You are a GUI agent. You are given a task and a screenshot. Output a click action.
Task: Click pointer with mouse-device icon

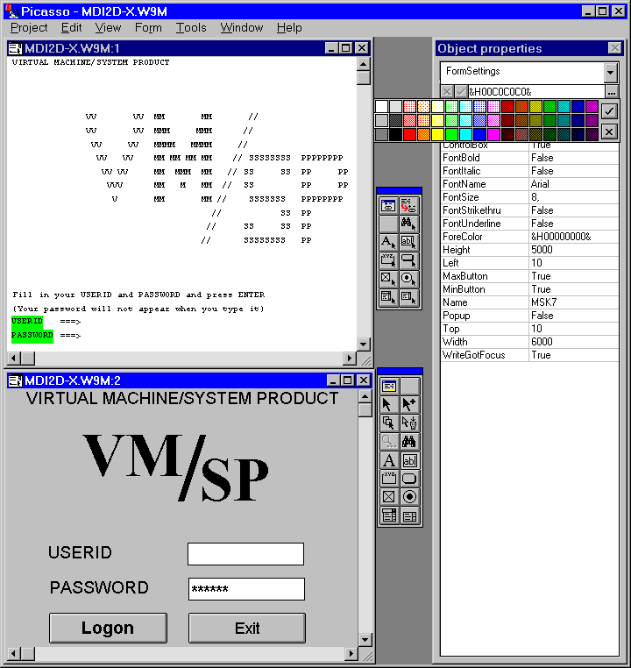(409, 423)
